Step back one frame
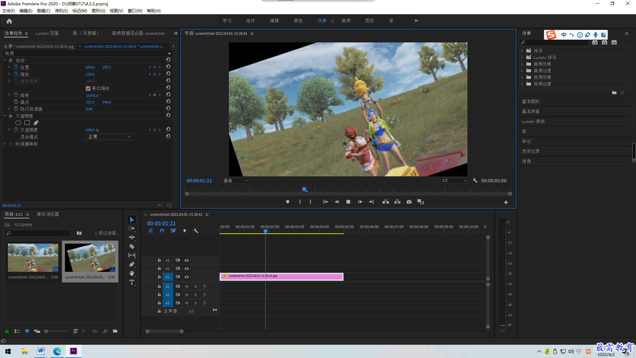 pyautogui.click(x=337, y=202)
